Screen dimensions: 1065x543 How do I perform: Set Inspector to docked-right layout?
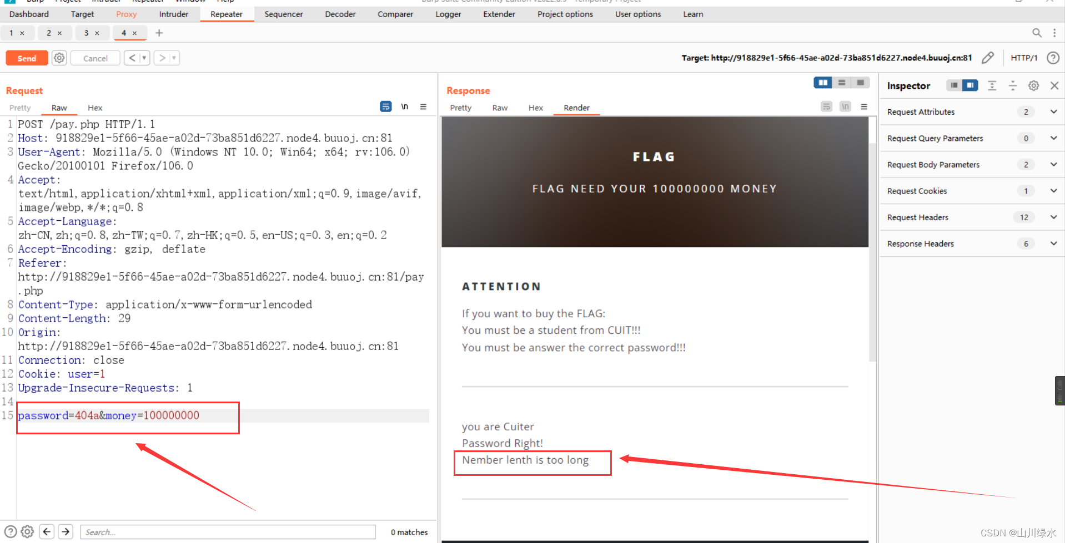coord(970,85)
